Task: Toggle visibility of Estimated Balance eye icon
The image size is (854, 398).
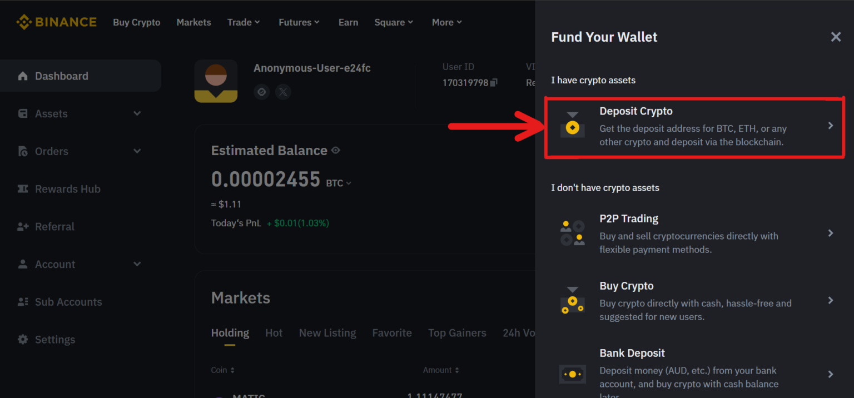Action: 337,150
